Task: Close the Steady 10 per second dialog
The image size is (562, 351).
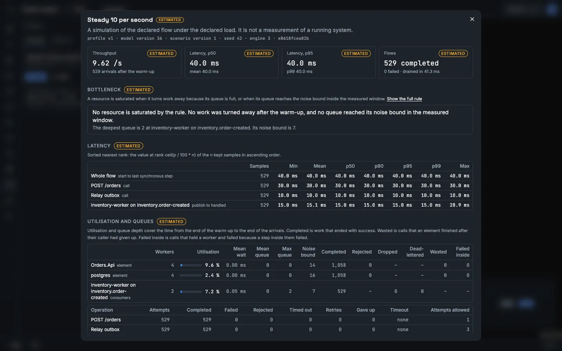Action: point(472,19)
